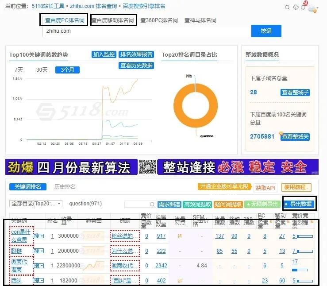
Task: Open the con是什么意思 keyword link
Action: (x=20, y=236)
